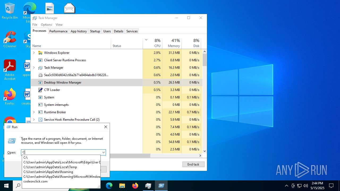Click the 5ea3c9390d6042c66a2b71e8484abdb process icon
The width and height of the screenshot is (340, 191).
40,75
